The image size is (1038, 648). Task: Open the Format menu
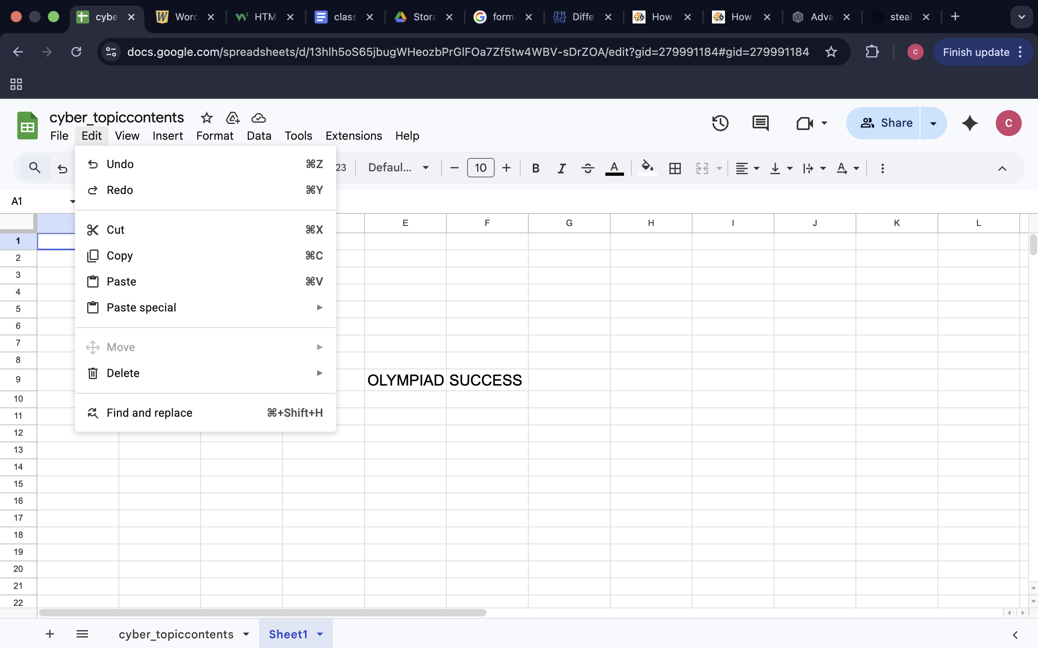[214, 136]
